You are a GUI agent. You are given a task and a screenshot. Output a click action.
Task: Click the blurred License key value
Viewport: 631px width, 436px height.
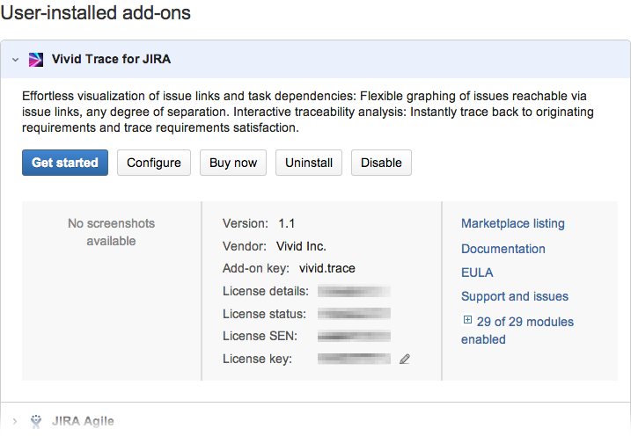pos(354,359)
